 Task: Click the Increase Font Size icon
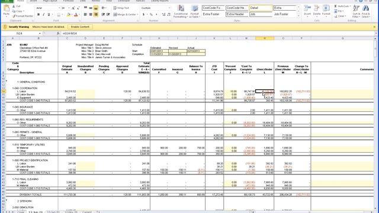tap(73, 8)
